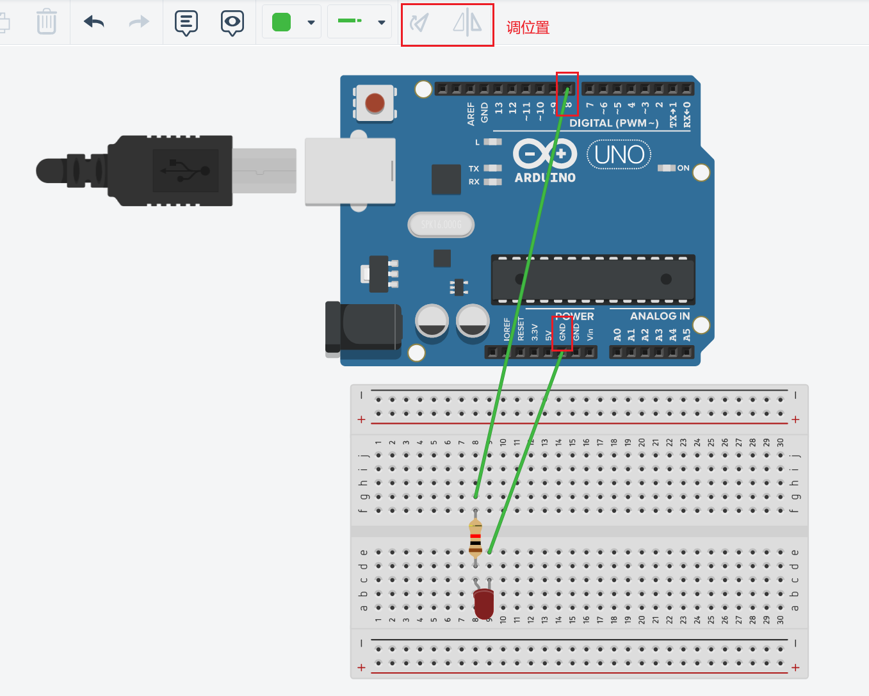Click the DIGITAL (PWM~) label
Image resolution: width=869 pixels, height=696 pixels.
[x=614, y=123]
